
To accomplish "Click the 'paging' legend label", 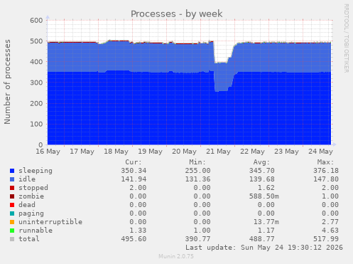I will point(31,213).
